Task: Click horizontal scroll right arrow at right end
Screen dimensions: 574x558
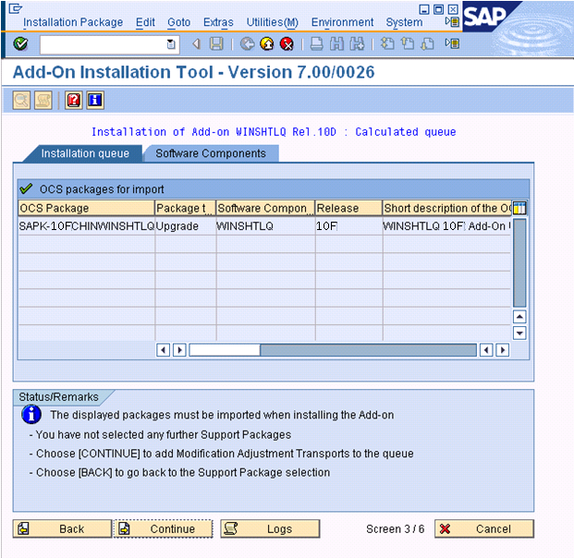Action: click(503, 350)
